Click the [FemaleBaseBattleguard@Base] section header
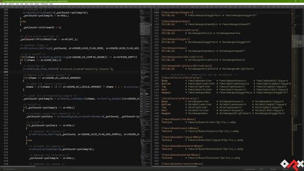 tap(182, 137)
